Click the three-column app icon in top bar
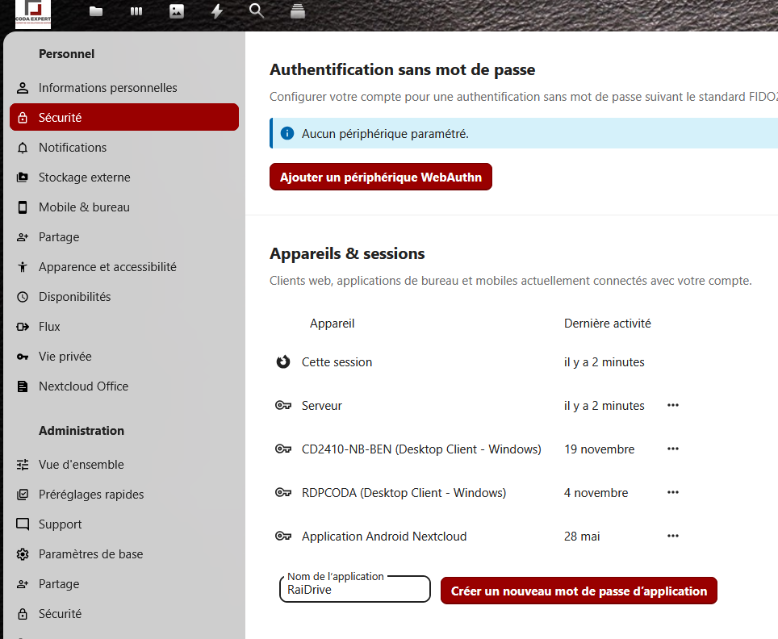The image size is (778, 639). tap(136, 11)
